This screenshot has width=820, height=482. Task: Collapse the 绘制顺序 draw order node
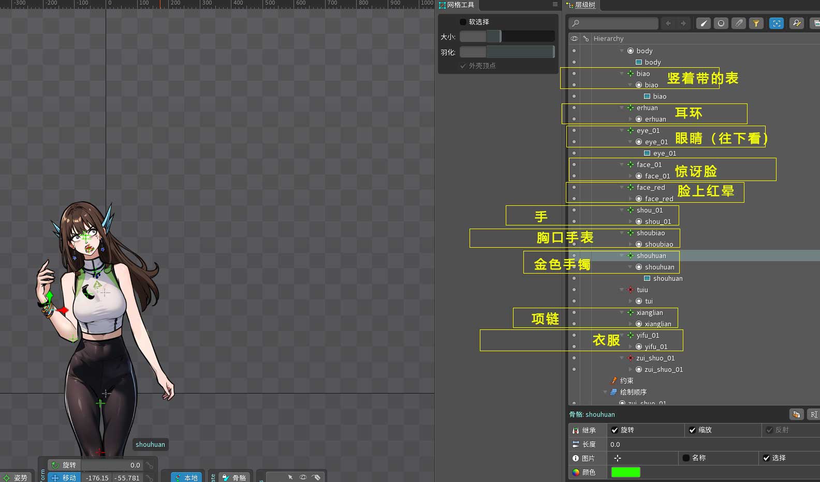605,392
